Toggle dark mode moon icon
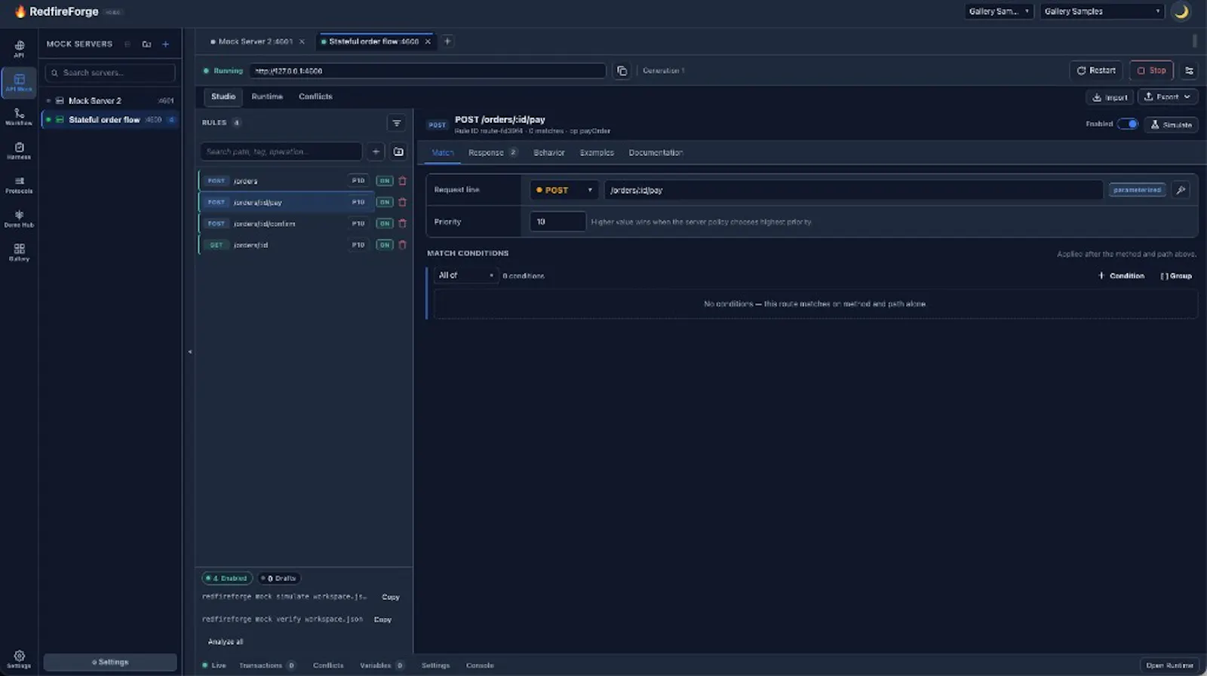Viewport: 1207px width, 676px height. 1181,11
